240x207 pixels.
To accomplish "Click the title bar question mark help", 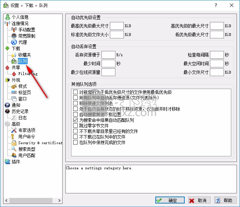I will [x=216, y=5].
